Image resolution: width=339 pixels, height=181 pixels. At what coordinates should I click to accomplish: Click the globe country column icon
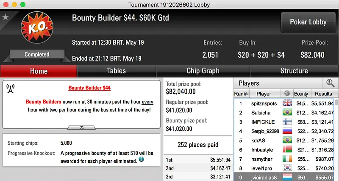pos(288,94)
